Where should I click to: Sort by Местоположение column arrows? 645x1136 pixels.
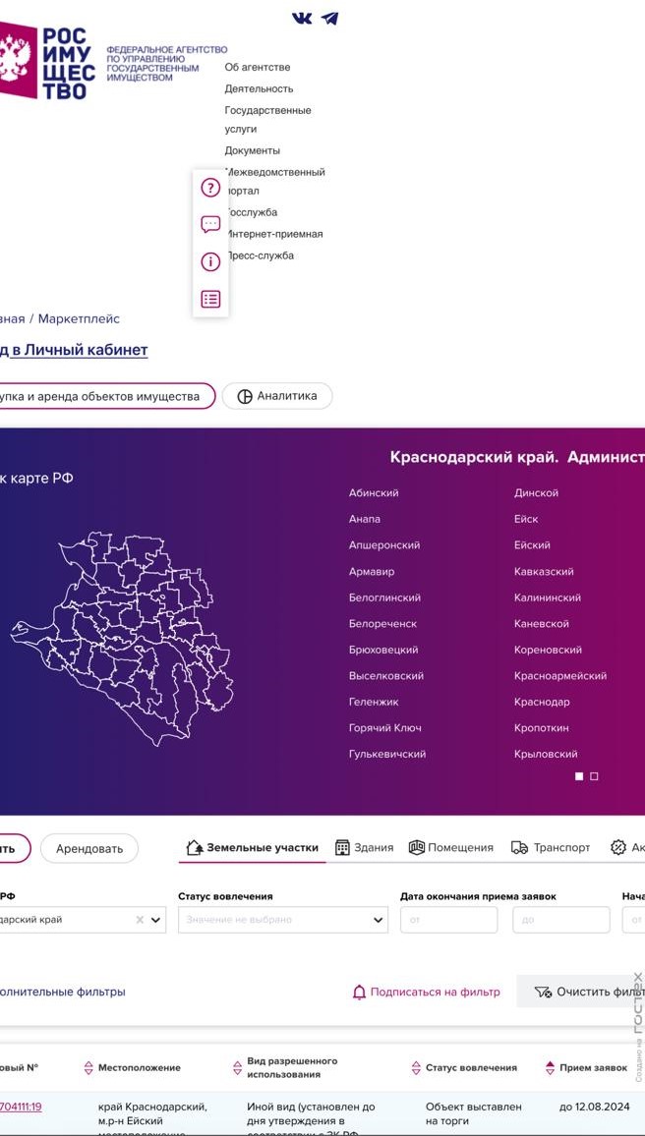point(88,1067)
